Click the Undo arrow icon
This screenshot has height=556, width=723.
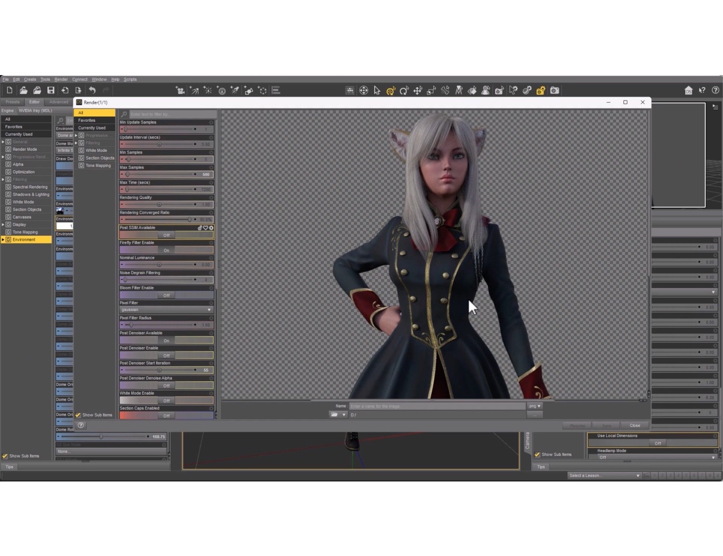[x=92, y=90]
